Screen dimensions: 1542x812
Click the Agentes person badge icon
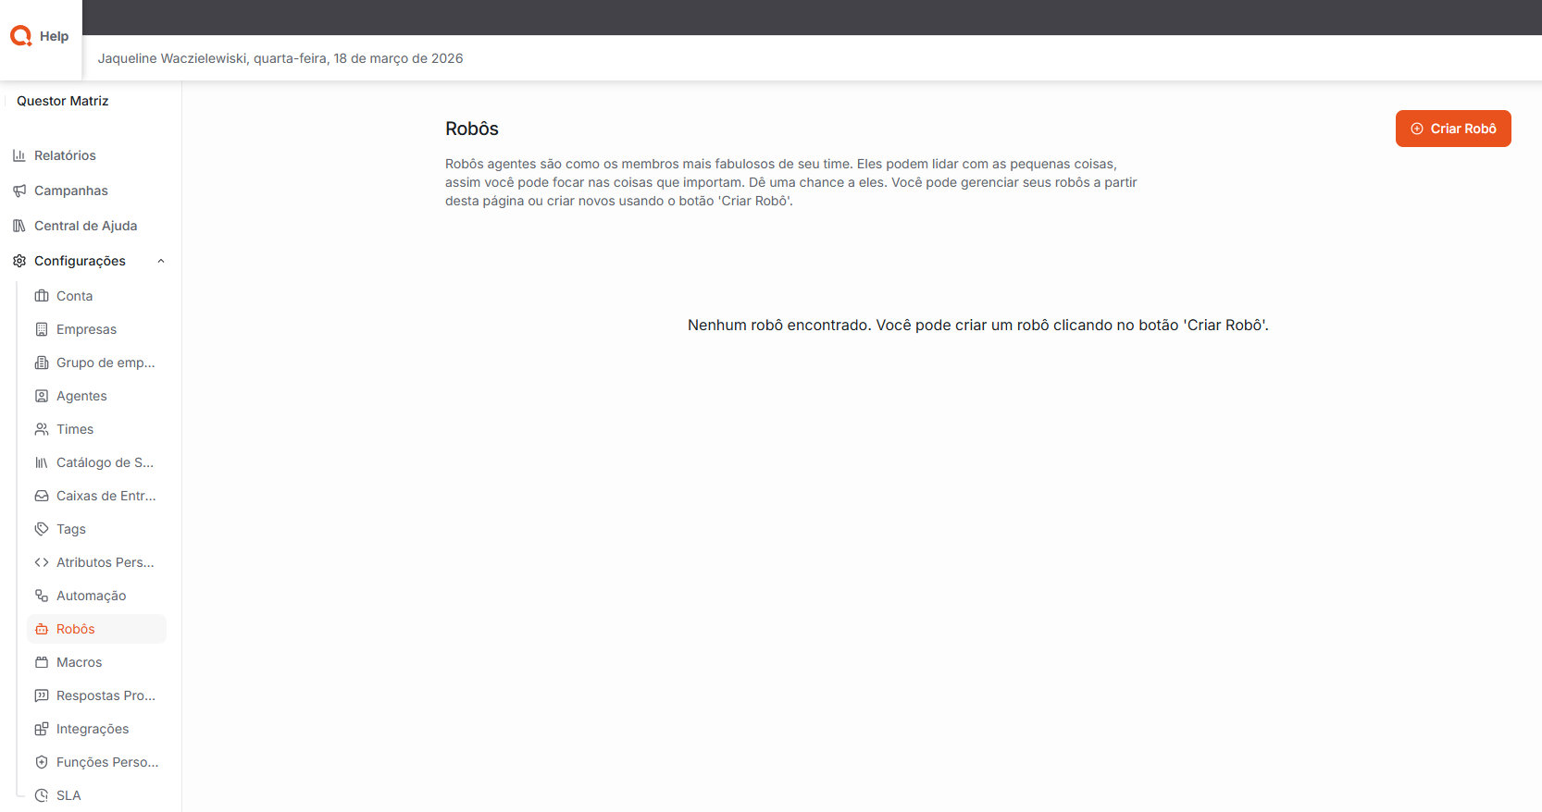[42, 396]
